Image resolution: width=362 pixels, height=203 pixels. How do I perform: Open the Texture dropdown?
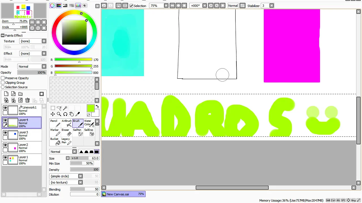click(44, 41)
